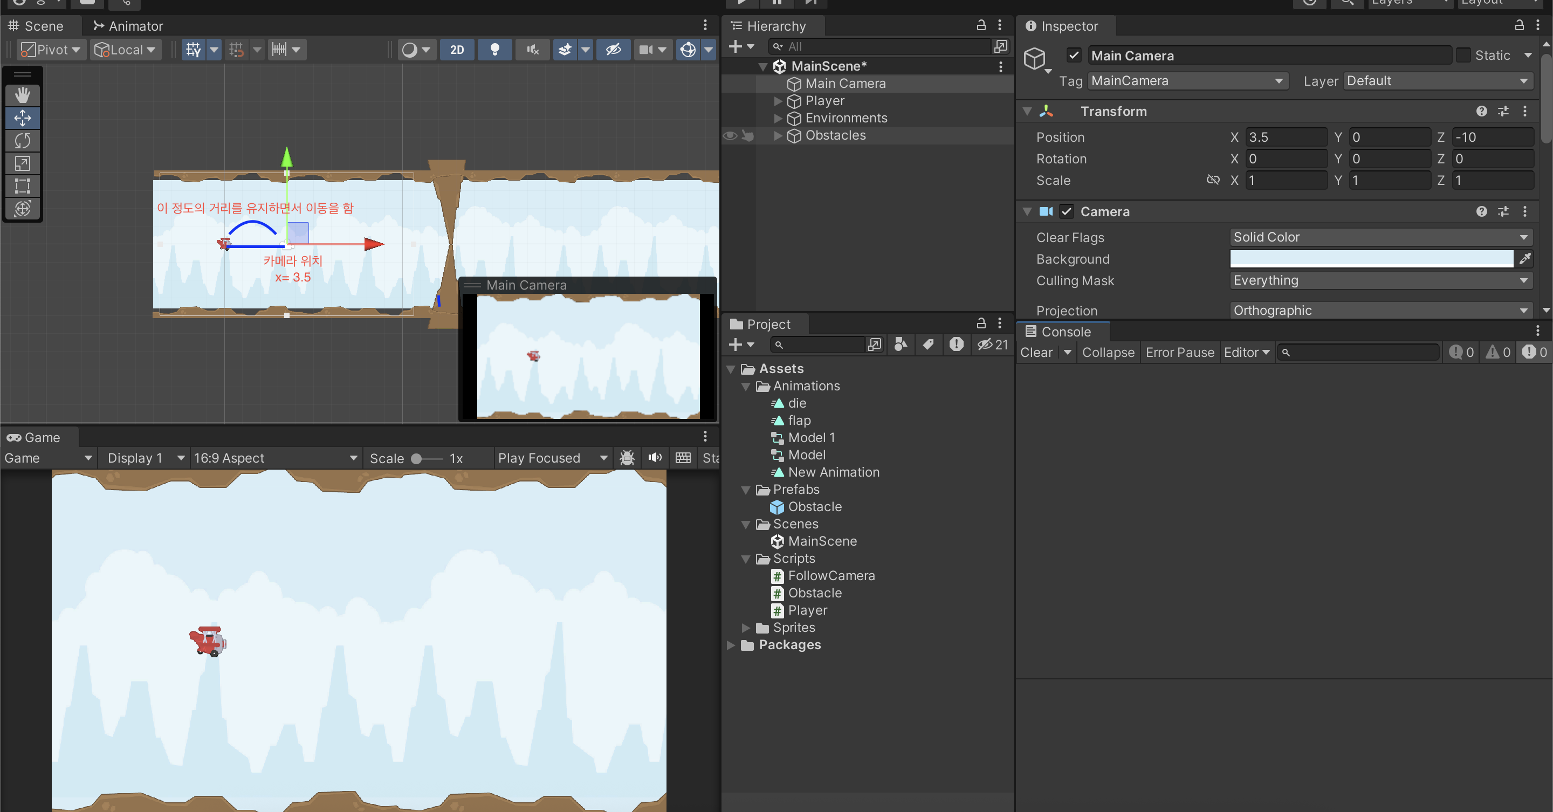Enable the Static checkbox
This screenshot has width=1553, height=812.
click(x=1463, y=56)
